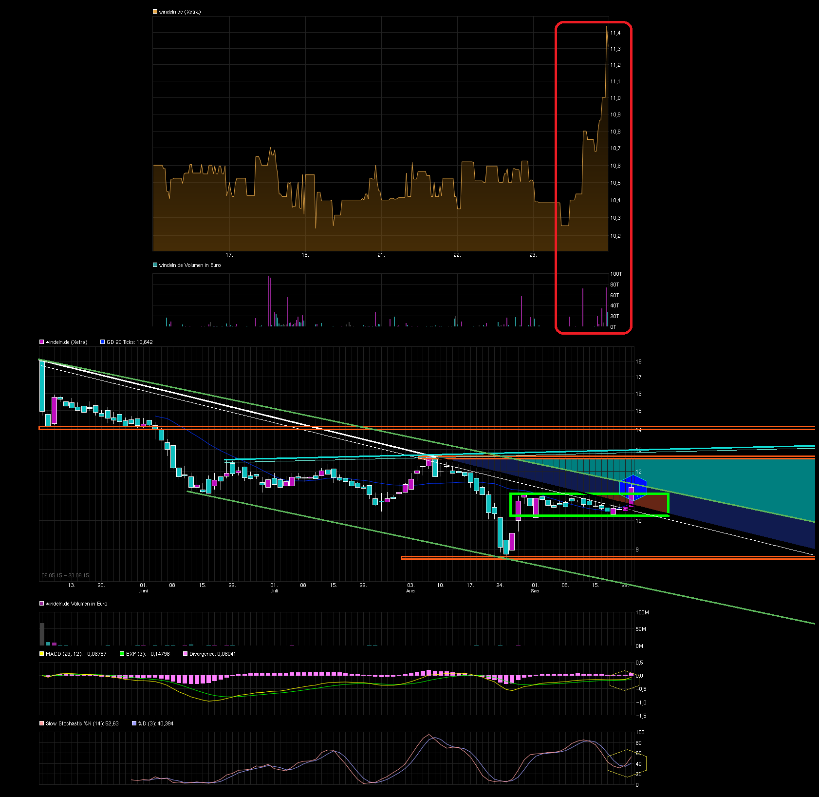Viewport: 819px width, 797px height.
Task: Open the green consolidation box annotation
Action: pyautogui.click(x=589, y=504)
